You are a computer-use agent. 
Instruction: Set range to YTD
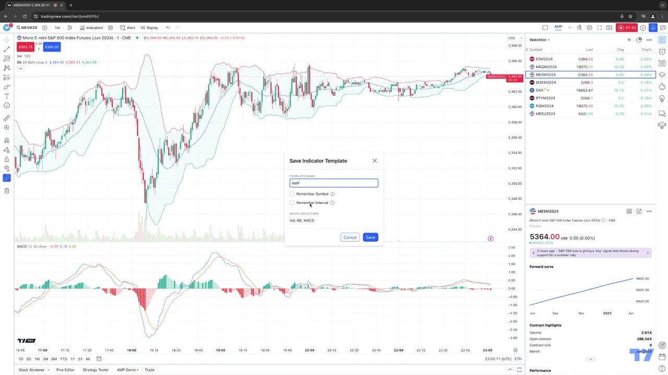tap(63, 359)
